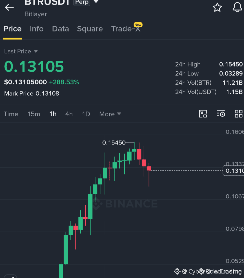Image resolution: width=244 pixels, height=278 pixels.
Task: Open the Square tab
Action: pyautogui.click(x=90, y=29)
